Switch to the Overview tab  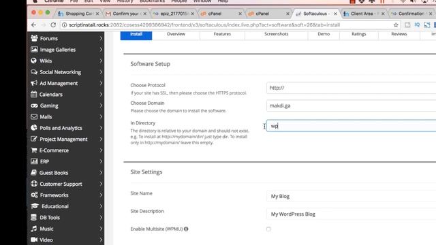point(176,35)
